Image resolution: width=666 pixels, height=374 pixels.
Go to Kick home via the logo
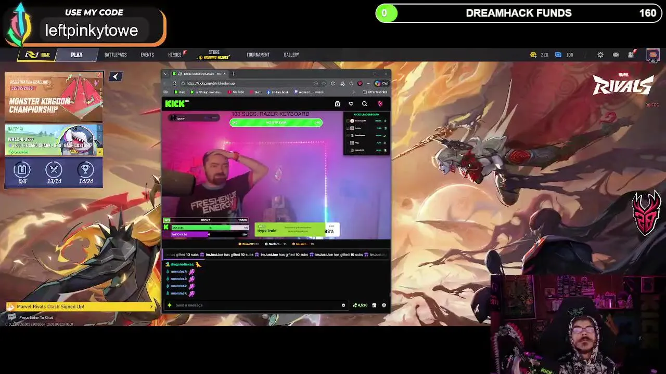[x=177, y=103]
